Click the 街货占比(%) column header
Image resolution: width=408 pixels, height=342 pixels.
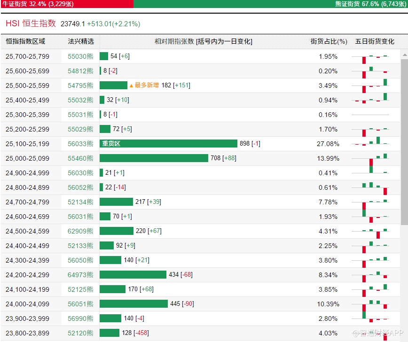[329, 41]
